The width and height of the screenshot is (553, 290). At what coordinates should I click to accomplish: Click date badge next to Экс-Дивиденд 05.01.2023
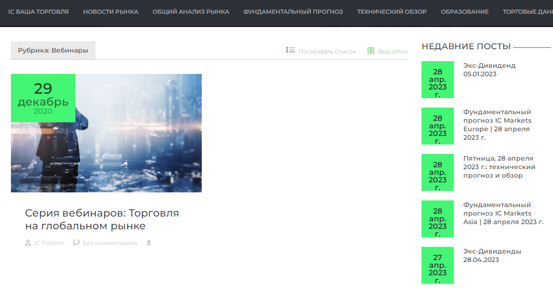click(x=438, y=80)
